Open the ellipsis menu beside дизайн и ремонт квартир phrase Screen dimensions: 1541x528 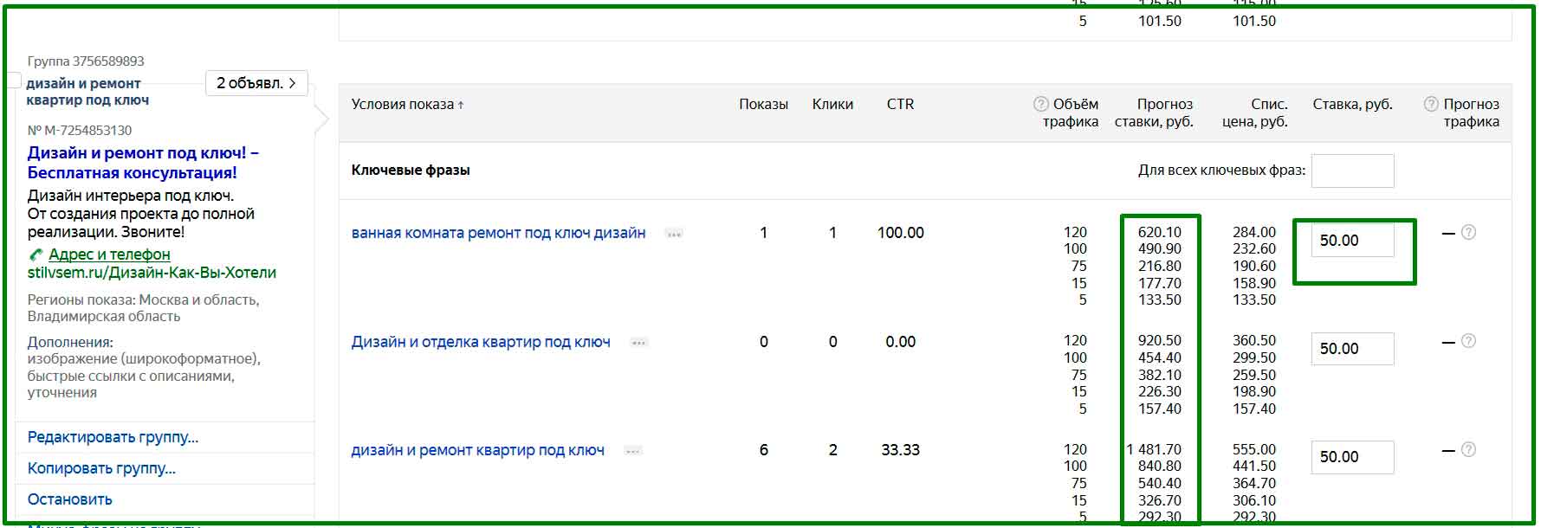[633, 451]
